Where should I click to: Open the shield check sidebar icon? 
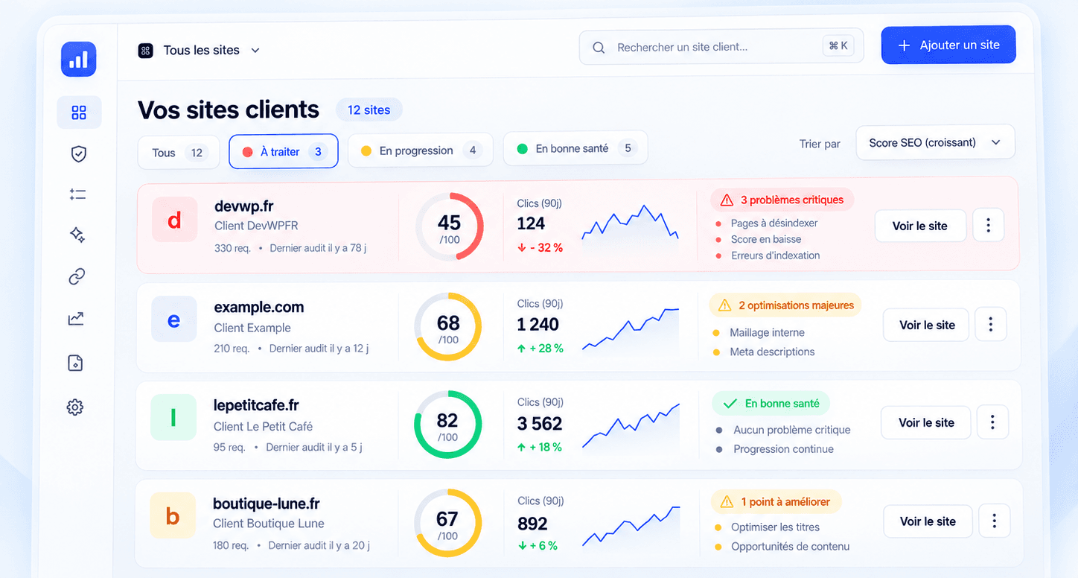78,153
